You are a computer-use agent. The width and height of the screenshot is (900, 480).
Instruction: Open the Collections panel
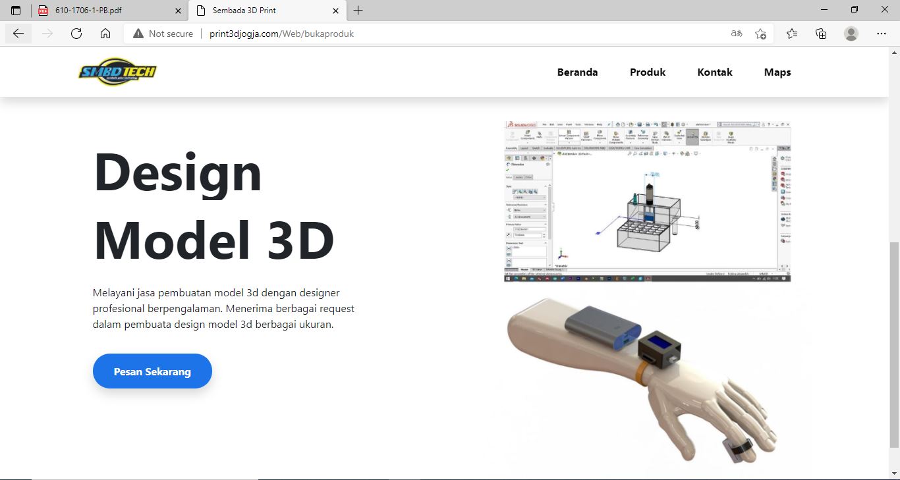pyautogui.click(x=821, y=33)
